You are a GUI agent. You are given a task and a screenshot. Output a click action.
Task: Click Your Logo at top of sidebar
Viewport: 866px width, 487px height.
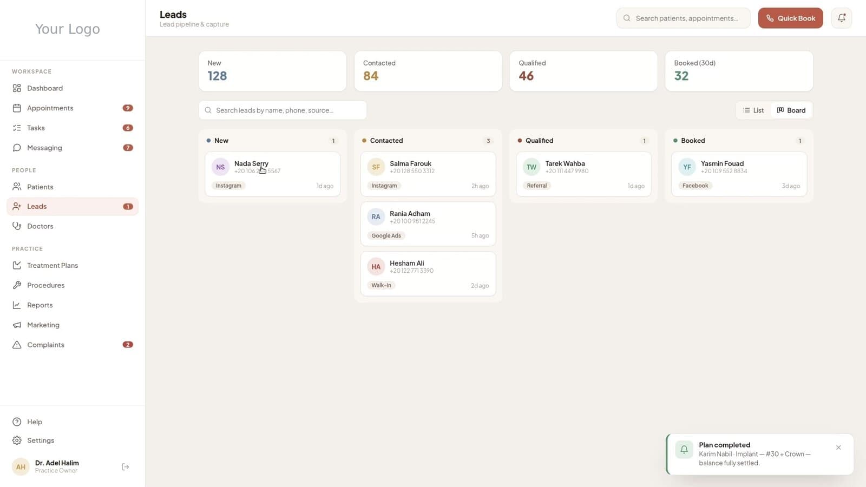pyautogui.click(x=68, y=29)
